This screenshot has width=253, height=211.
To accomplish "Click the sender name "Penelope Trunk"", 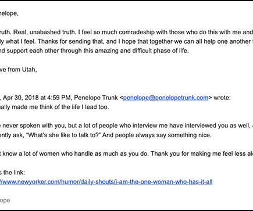I will [x=96, y=98].
